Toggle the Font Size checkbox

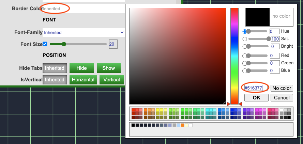point(45,44)
